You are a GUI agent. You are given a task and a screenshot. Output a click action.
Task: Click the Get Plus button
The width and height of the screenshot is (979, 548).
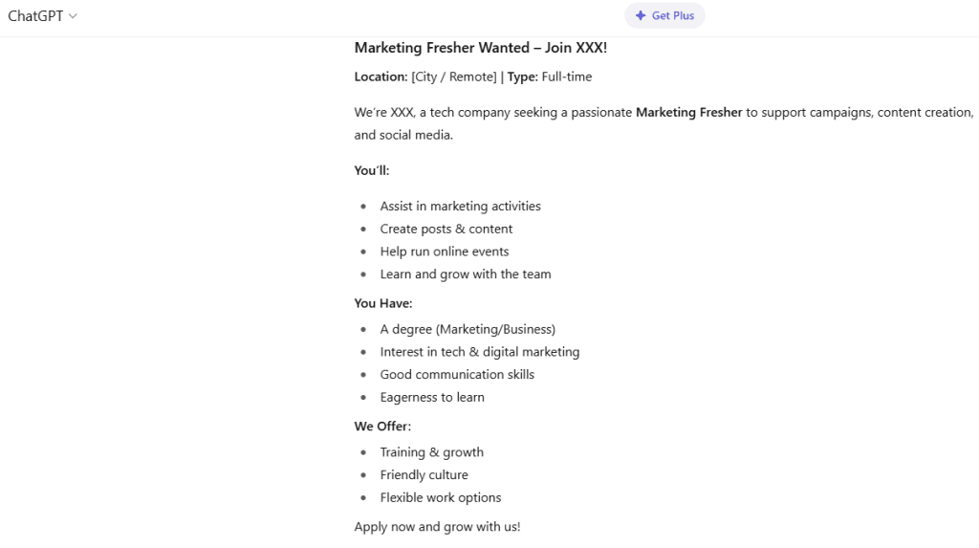point(664,15)
